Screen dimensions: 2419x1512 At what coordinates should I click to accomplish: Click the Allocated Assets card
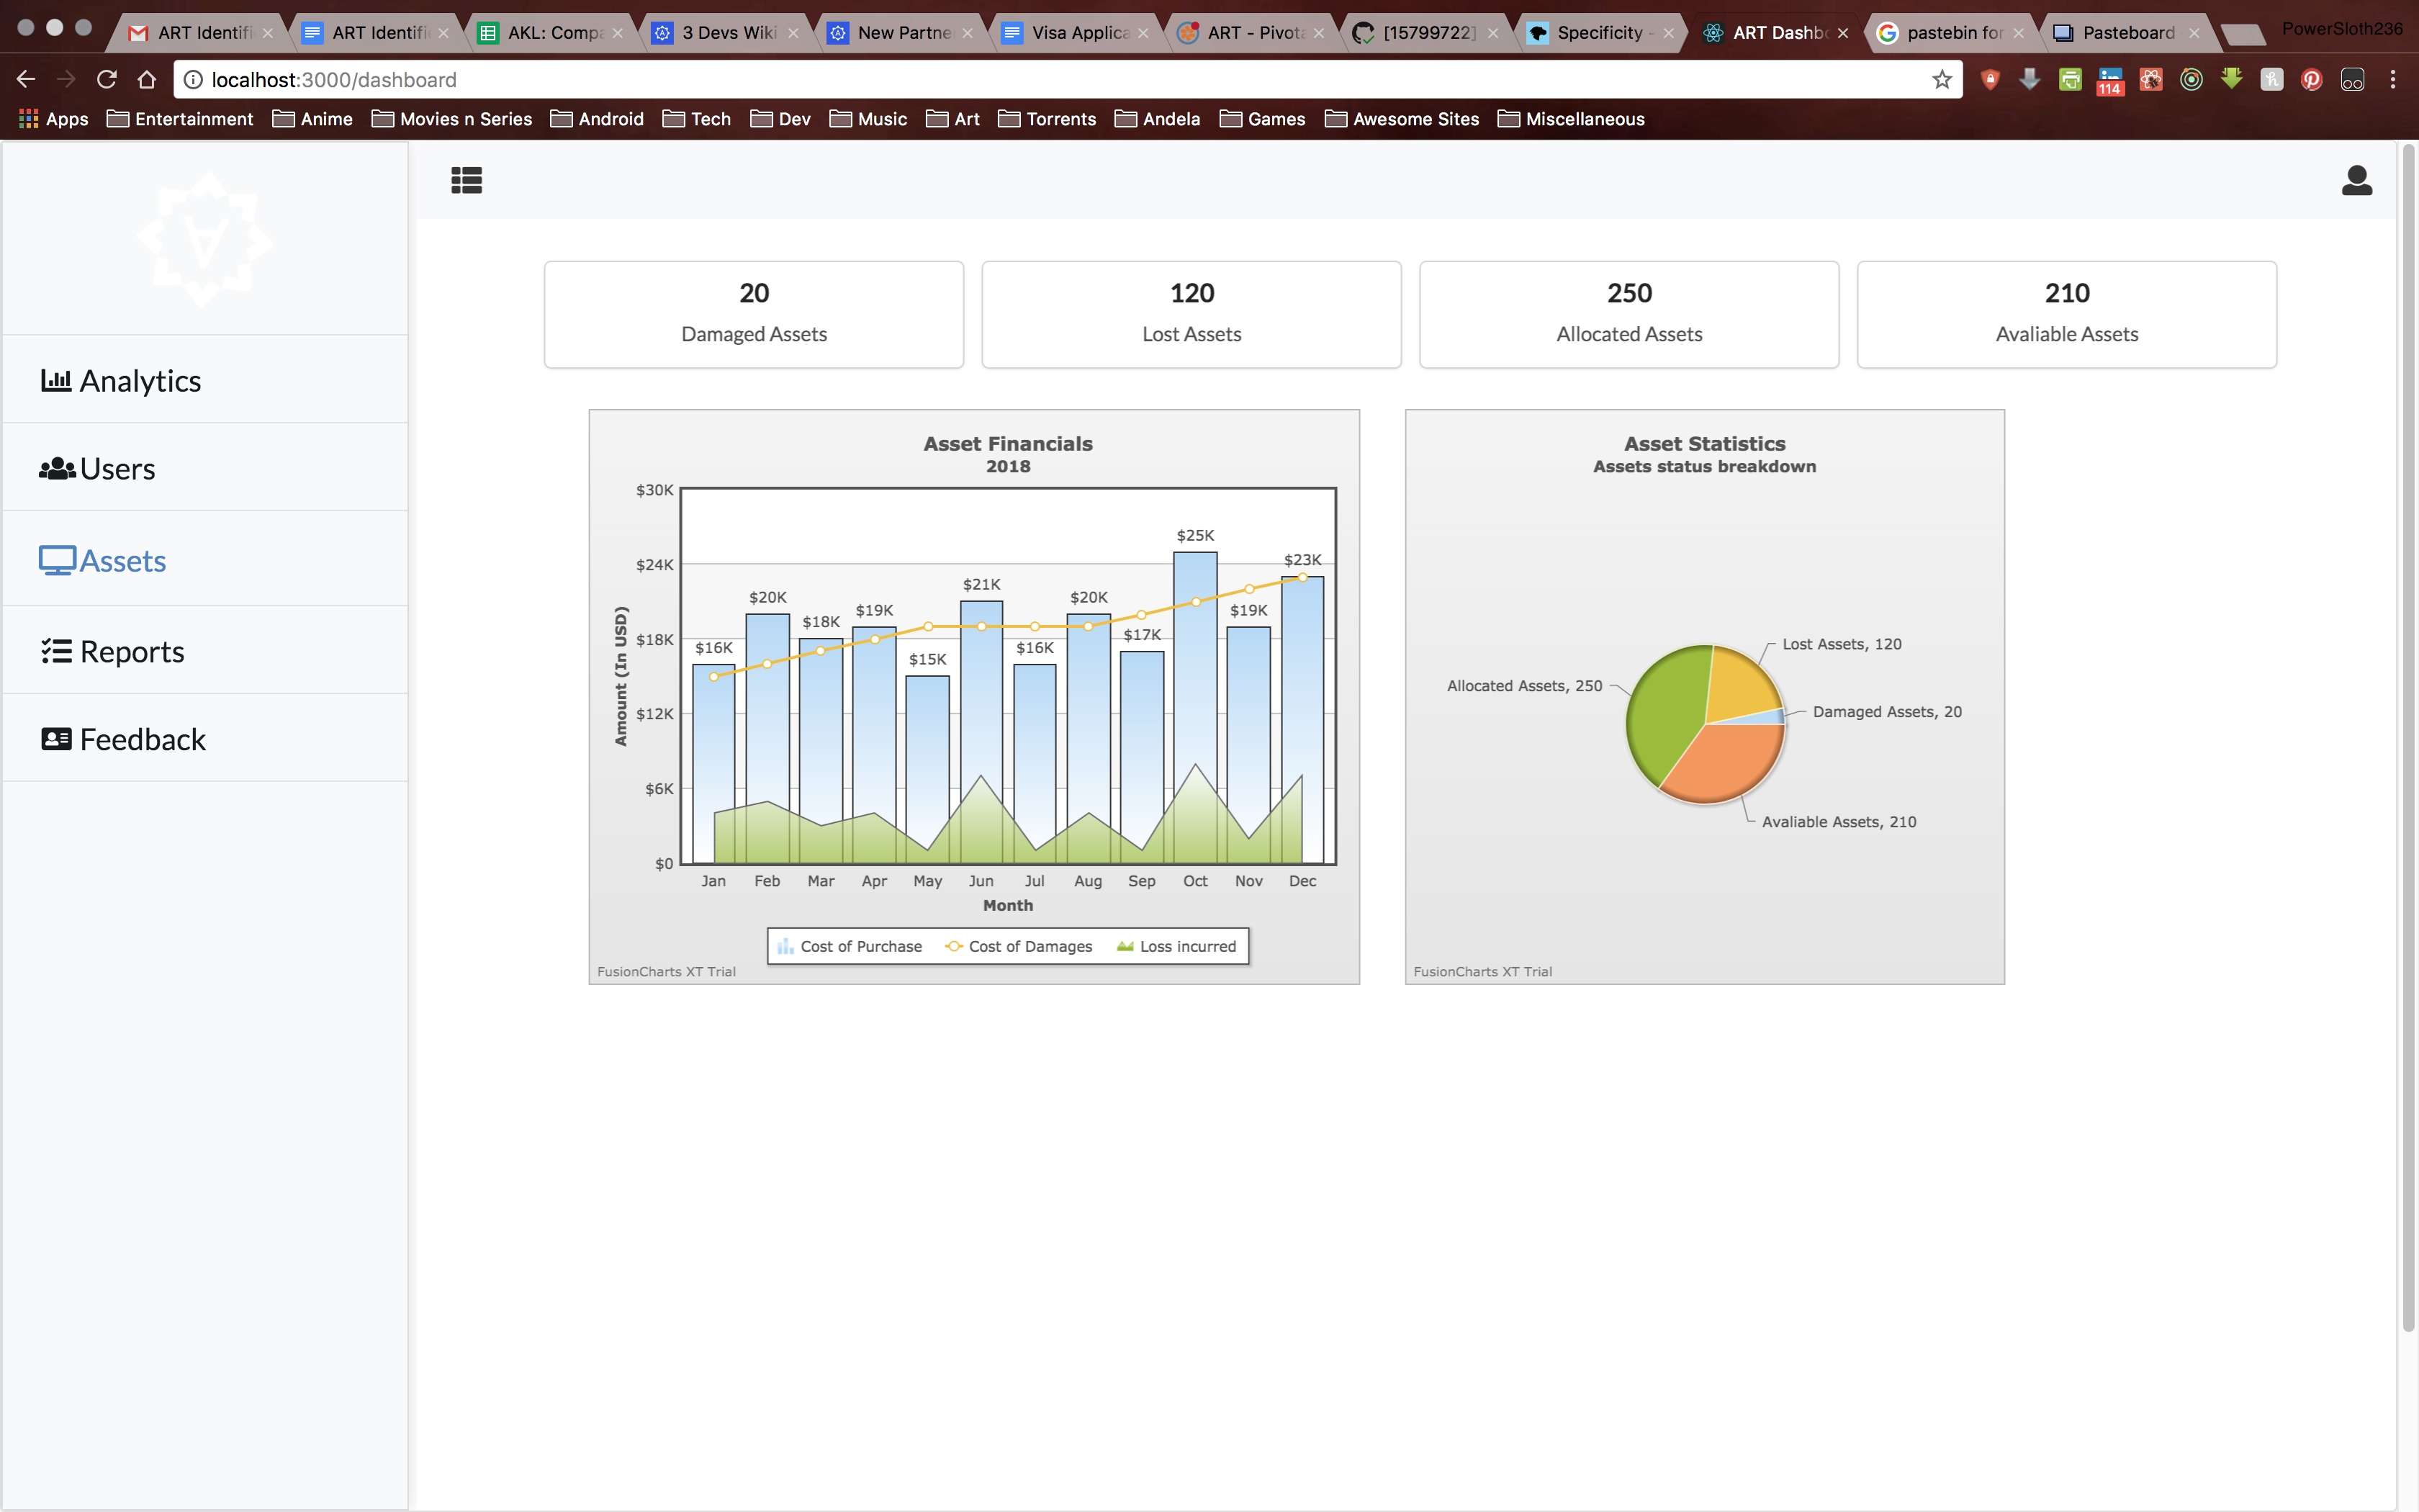[x=1629, y=314]
